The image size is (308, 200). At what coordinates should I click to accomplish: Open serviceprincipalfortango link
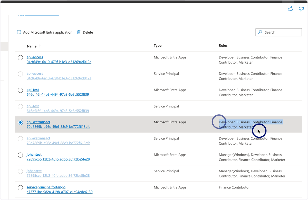[46, 187]
